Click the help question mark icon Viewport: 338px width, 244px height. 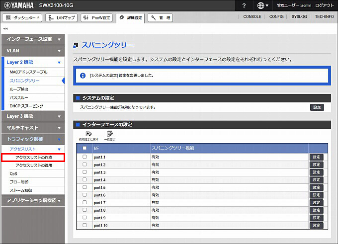(x=244, y=5)
